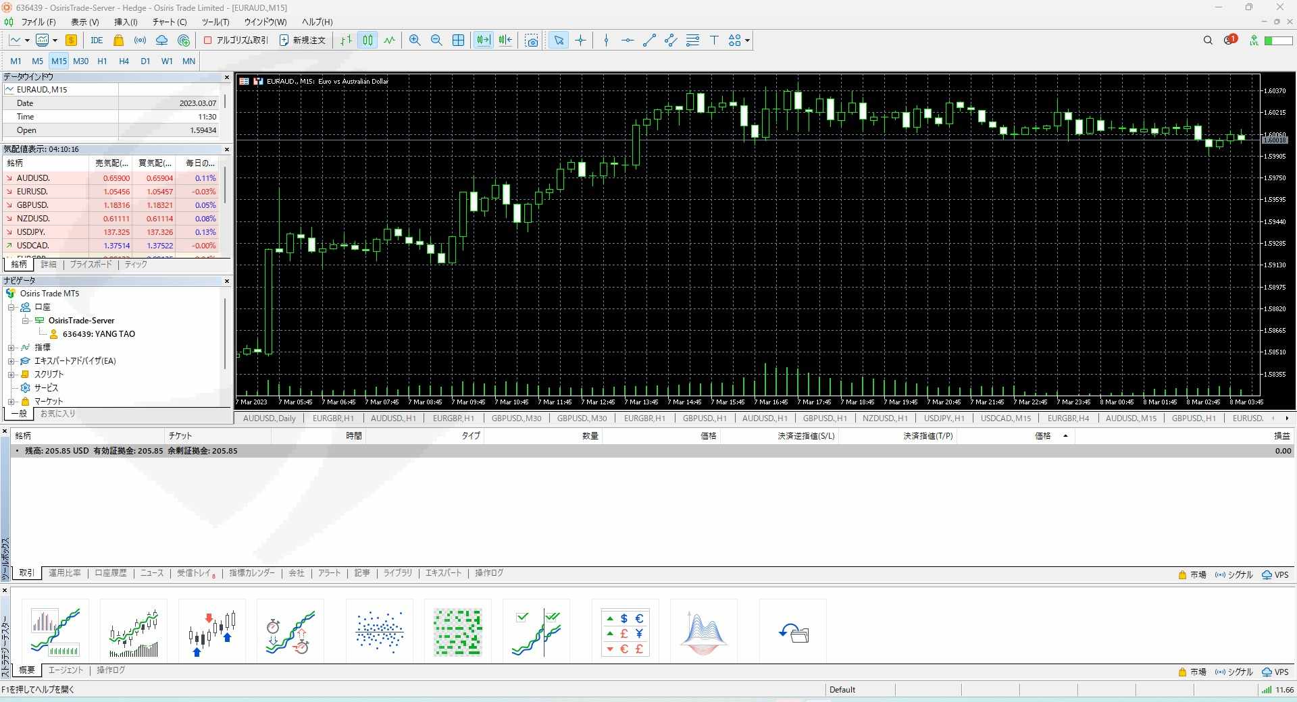Image resolution: width=1297 pixels, height=702 pixels.
Task: Click the 新規注文 new order button
Action: 303,40
